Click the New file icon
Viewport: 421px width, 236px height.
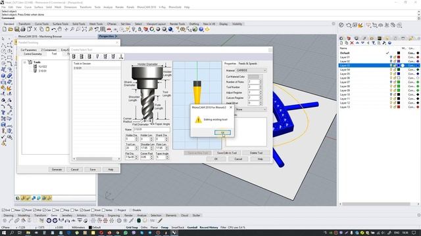(5, 29)
